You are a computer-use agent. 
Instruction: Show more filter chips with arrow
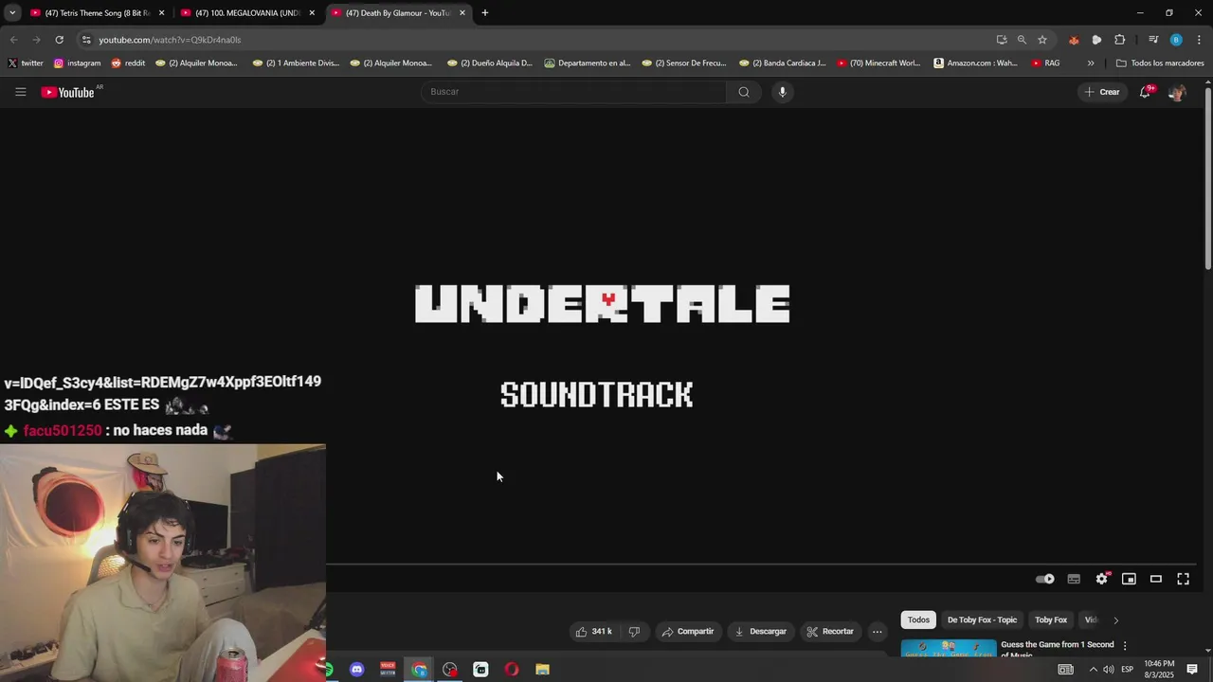[x=1115, y=620]
